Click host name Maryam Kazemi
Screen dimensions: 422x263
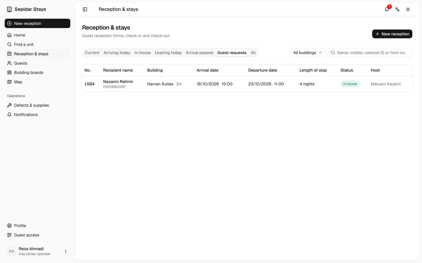pyautogui.click(x=386, y=84)
